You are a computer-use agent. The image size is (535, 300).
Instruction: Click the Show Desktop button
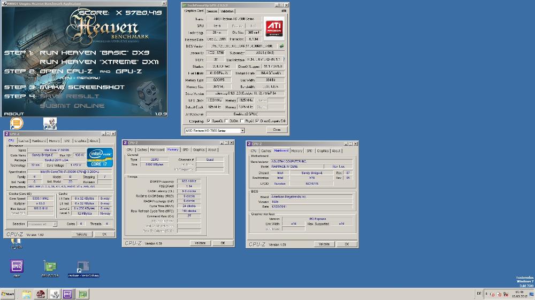tap(532, 294)
